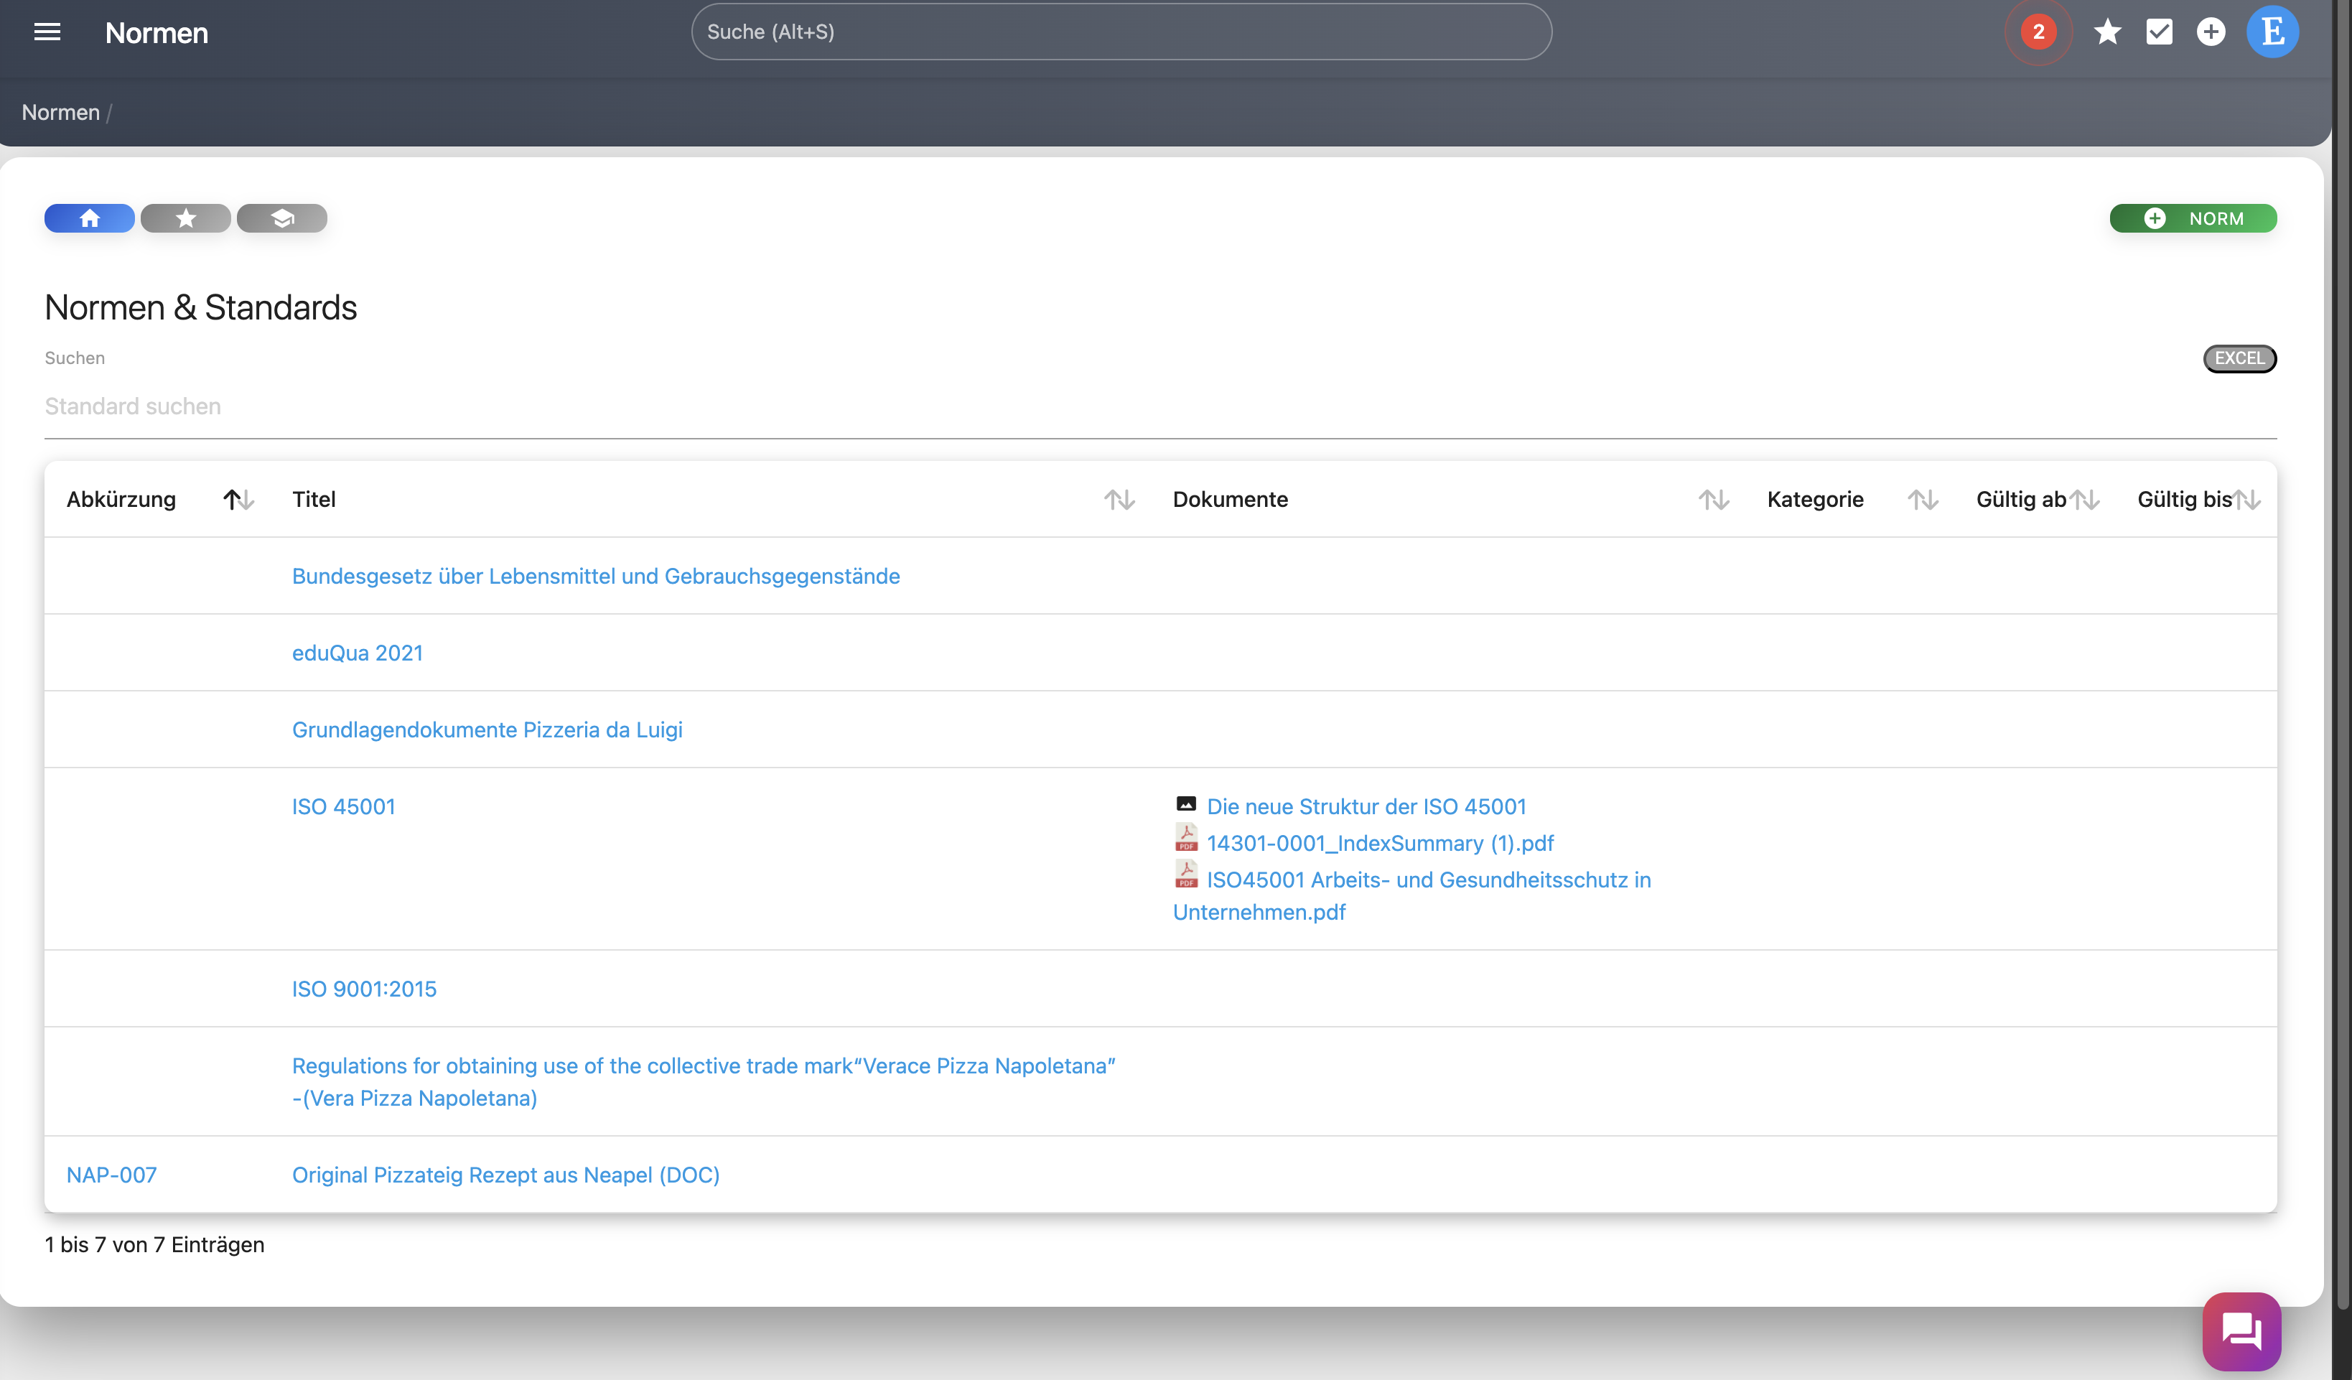Open the chat bubble widget
Image resolution: width=2352 pixels, height=1380 pixels.
pyautogui.click(x=2241, y=1330)
